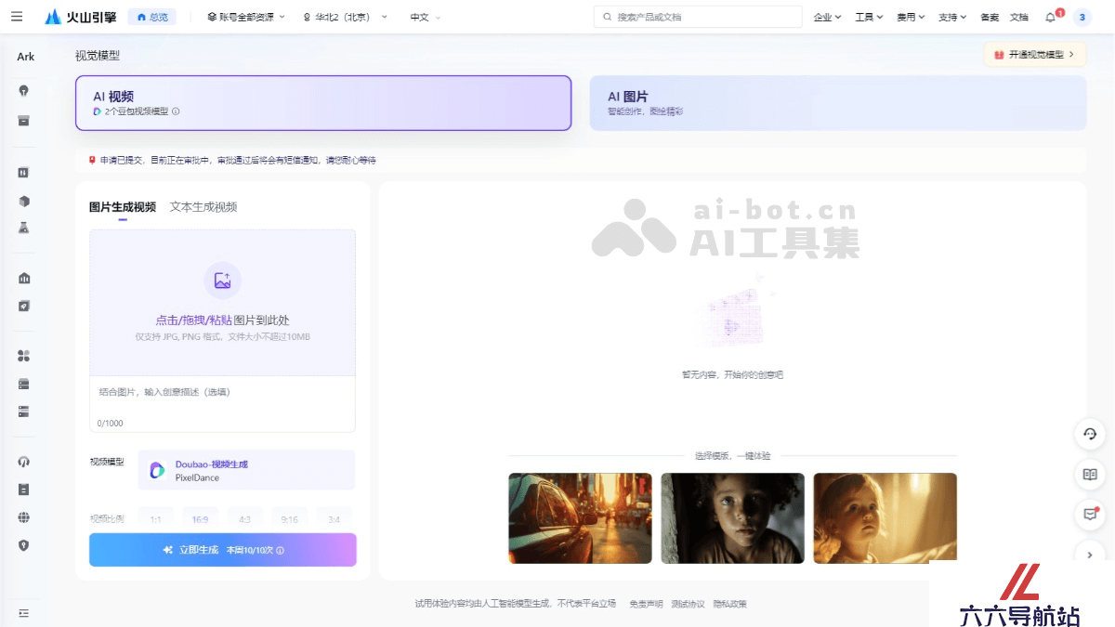This screenshot has height=627, width=1115.
Task: Pick the car street template thumbnail
Action: point(580,518)
